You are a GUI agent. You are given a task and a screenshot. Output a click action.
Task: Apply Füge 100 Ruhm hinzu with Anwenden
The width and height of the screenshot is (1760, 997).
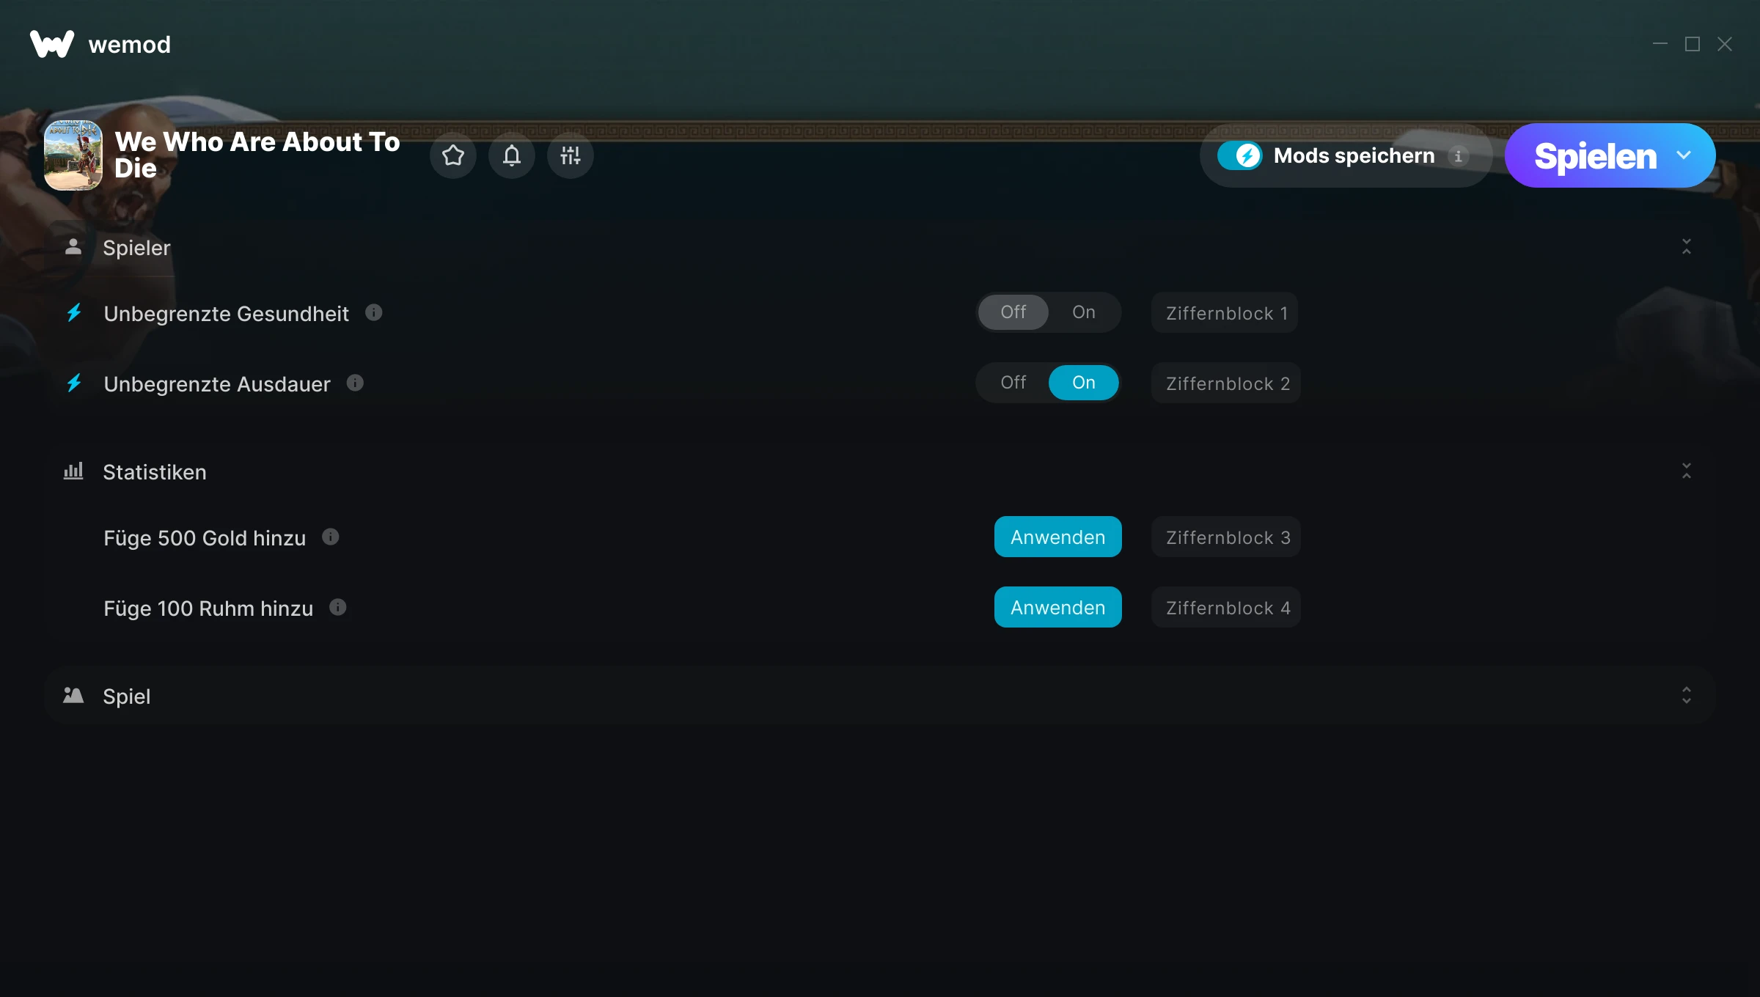point(1057,608)
